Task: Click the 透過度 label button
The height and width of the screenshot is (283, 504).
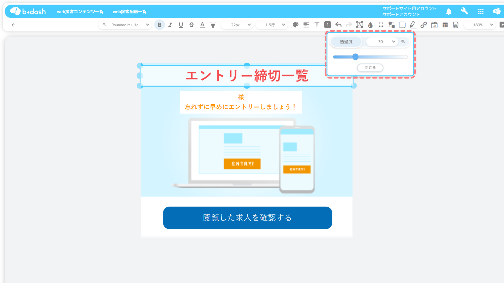Action: click(346, 42)
